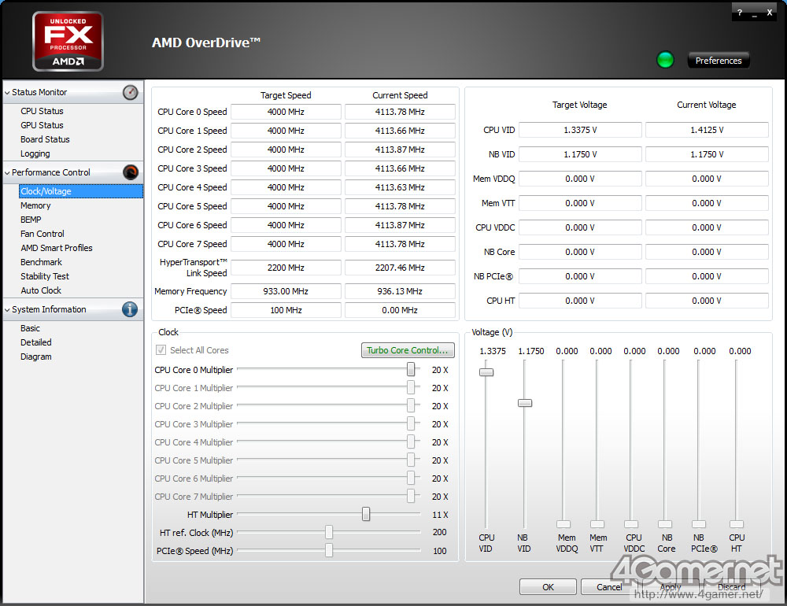Click the CPU VID voltage slider handle
Viewport: 787px width, 606px height.
pyautogui.click(x=486, y=371)
